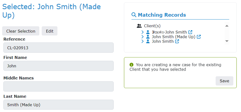The height and width of the screenshot is (112, 241).
Task: Focus the First Name field
Action: (58, 66)
